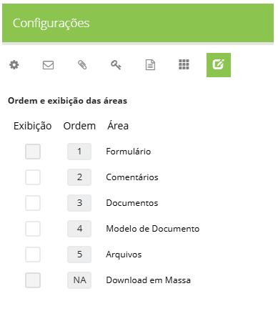The height and width of the screenshot is (316, 278).
Task: Select the green edit form icon tab
Action: [x=219, y=65]
